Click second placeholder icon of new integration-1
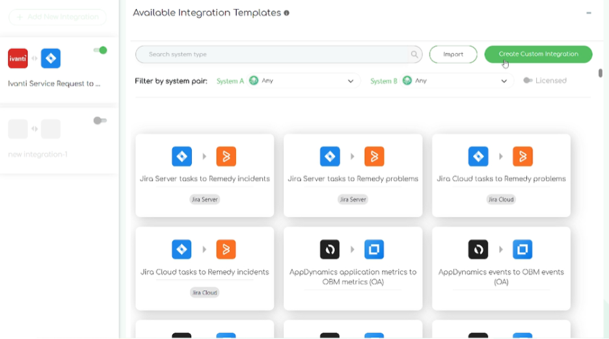This screenshot has width=609, height=339. coord(51,129)
